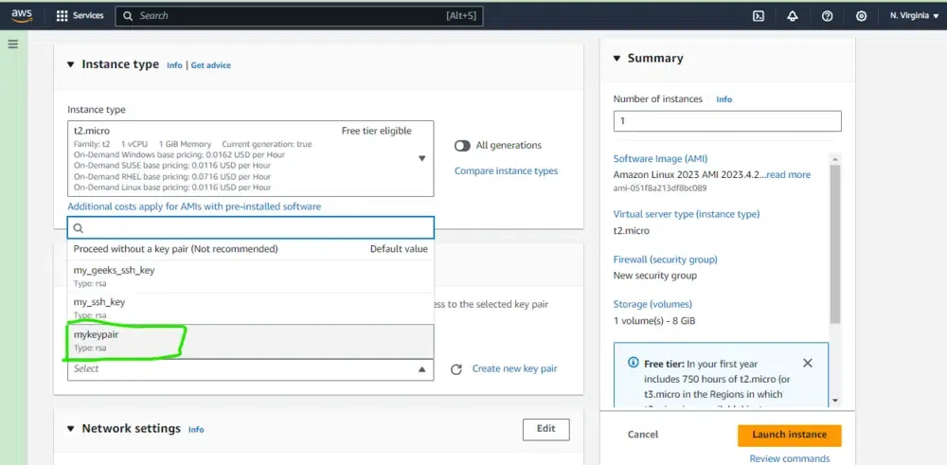
Task: Toggle the All generations switch
Action: (x=463, y=146)
